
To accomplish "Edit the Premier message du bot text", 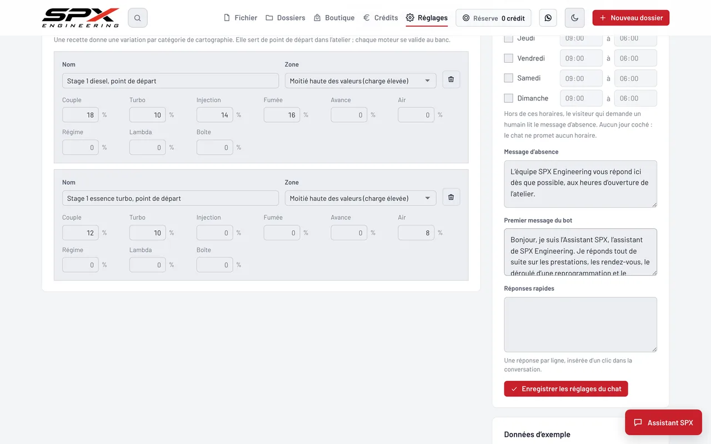I will click(x=580, y=252).
